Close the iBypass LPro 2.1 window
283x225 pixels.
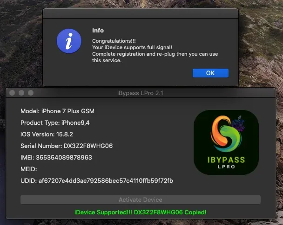[12, 93]
